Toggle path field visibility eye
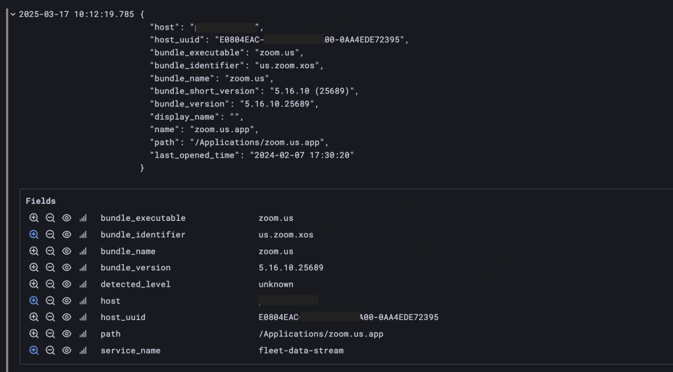This screenshot has width=673, height=372. point(67,334)
